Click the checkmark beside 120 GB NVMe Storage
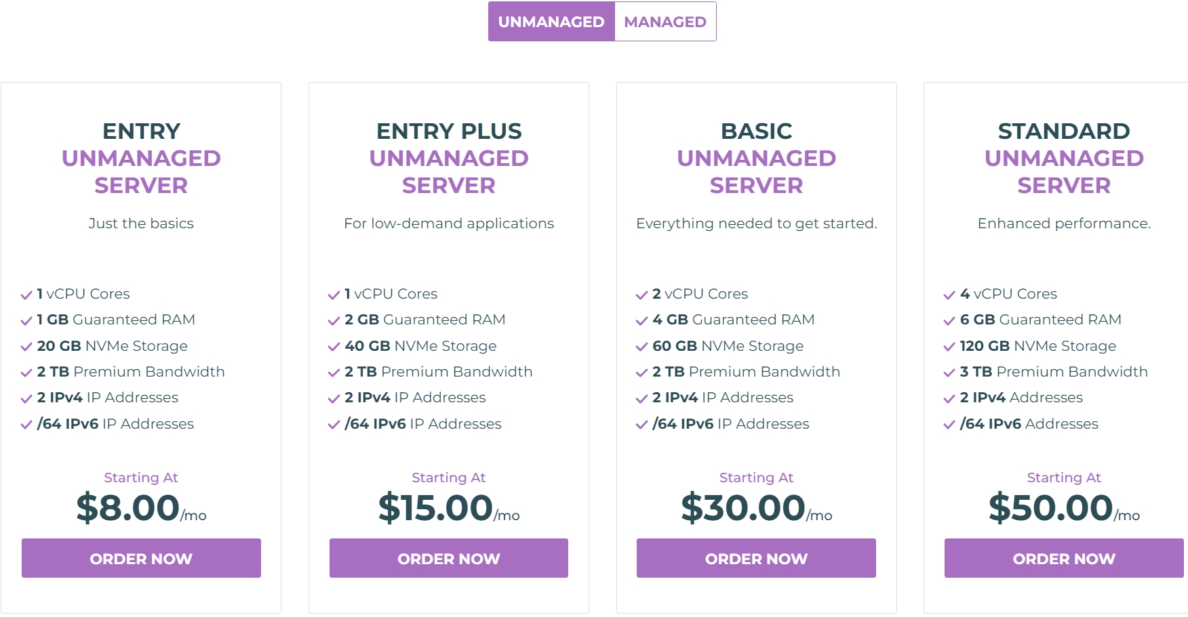 pos(948,346)
